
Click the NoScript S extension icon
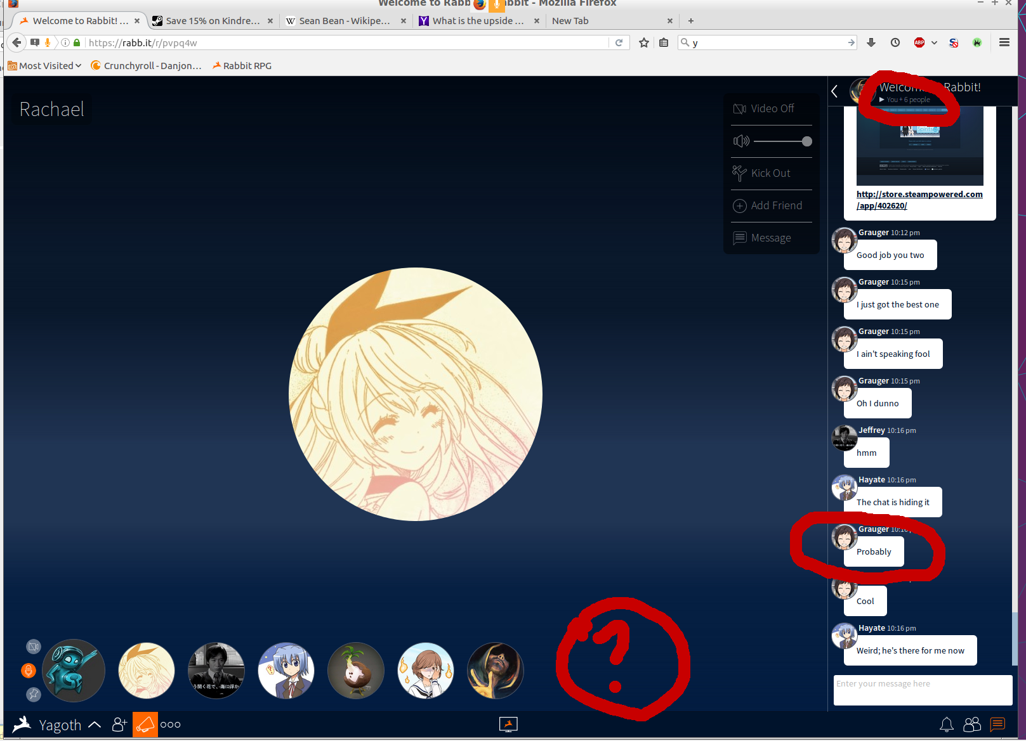pyautogui.click(x=954, y=42)
